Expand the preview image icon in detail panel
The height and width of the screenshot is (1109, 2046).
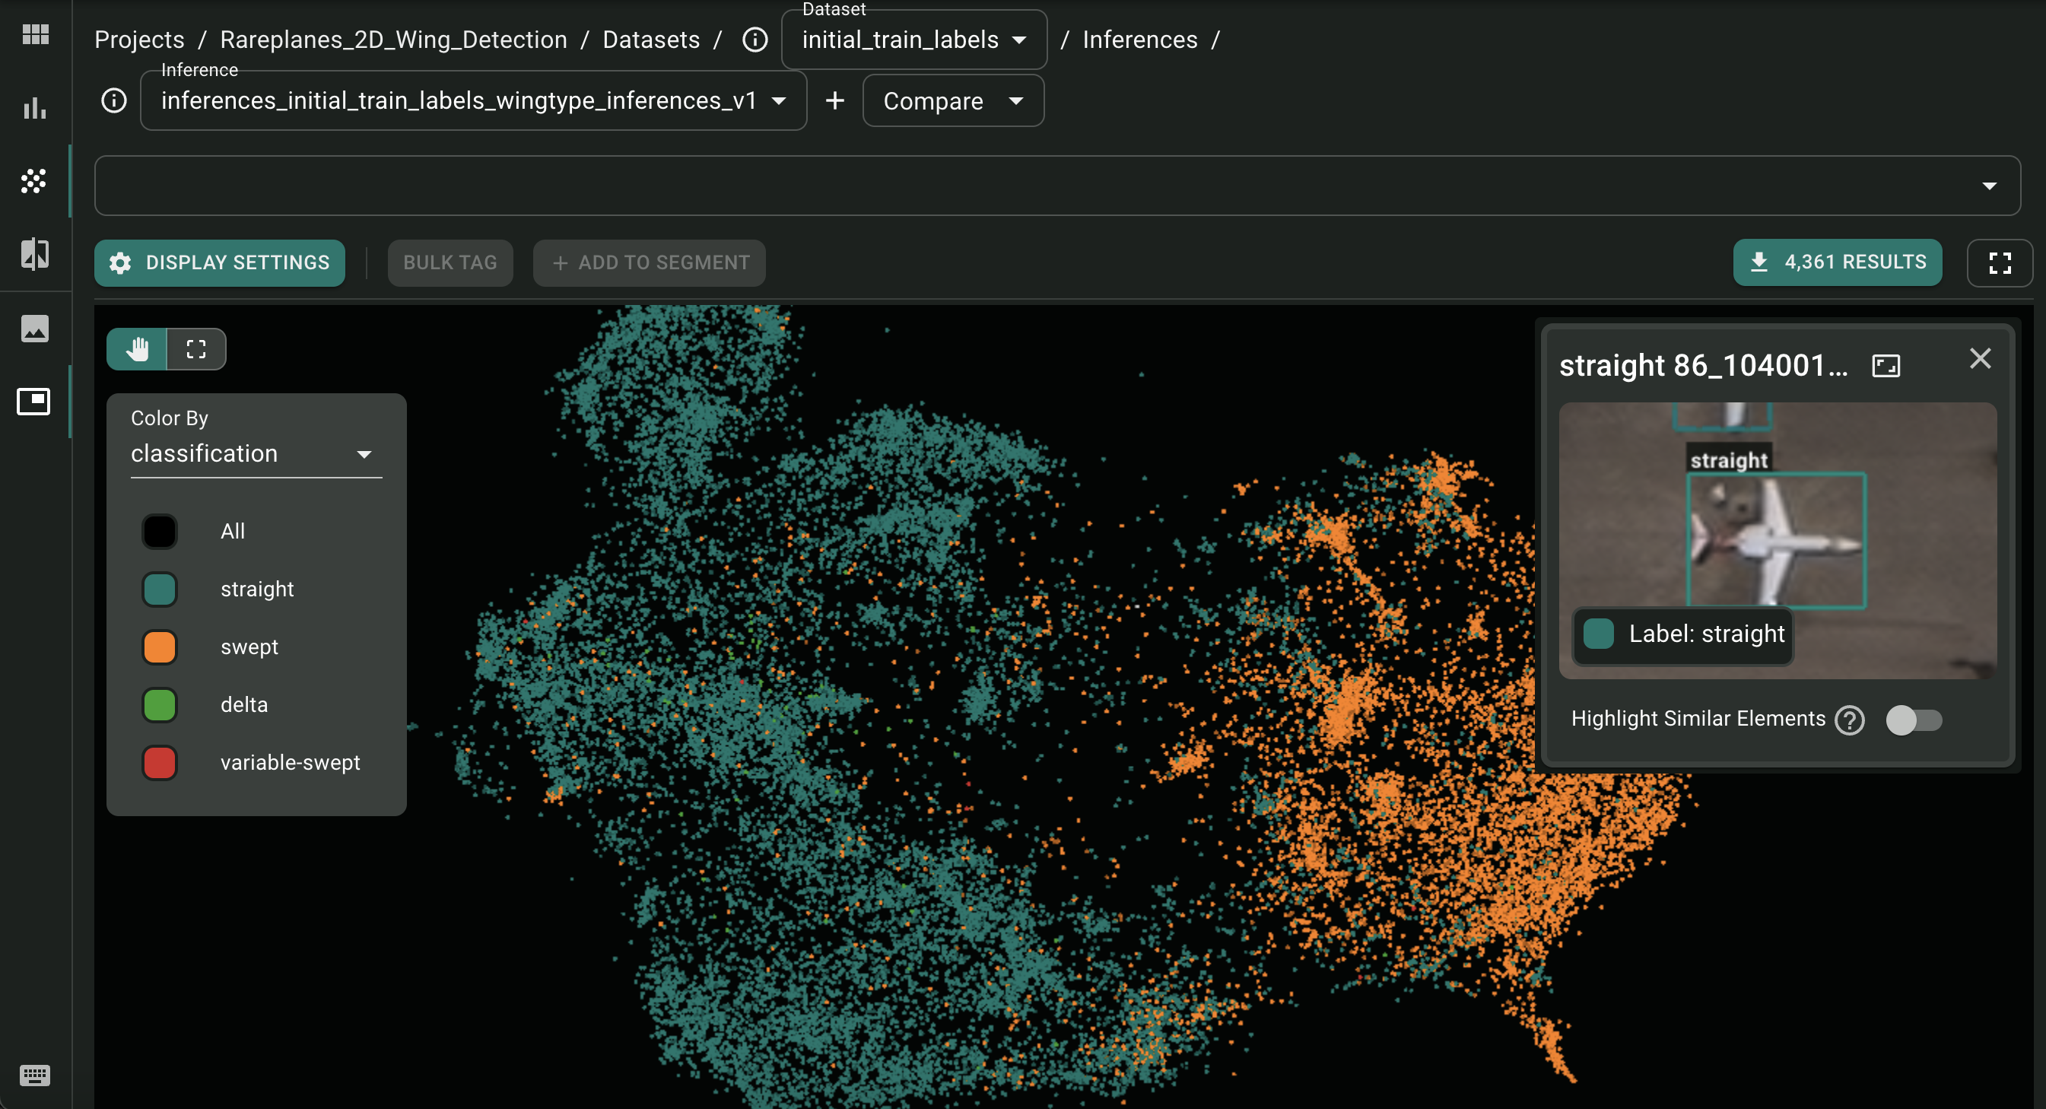[x=1886, y=365]
